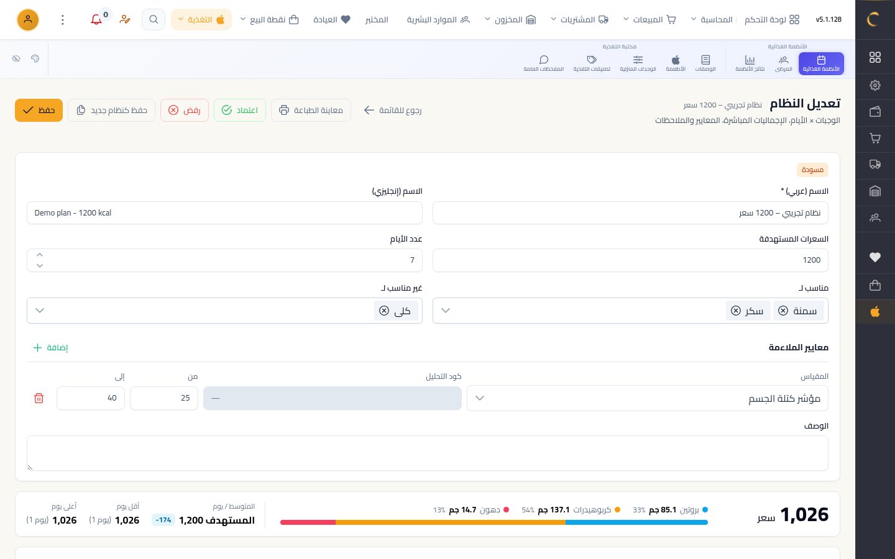
Task: Open the المحاسبة menu dropdown
Action: [x=712, y=20]
